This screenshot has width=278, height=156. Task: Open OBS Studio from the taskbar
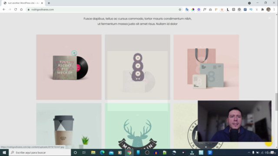click(147, 153)
